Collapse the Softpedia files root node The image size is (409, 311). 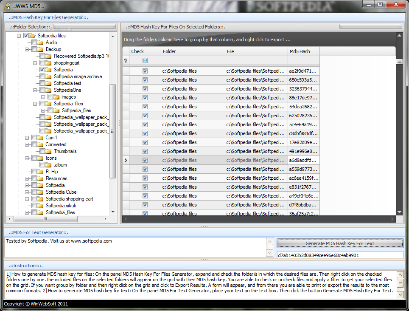tap(19, 36)
